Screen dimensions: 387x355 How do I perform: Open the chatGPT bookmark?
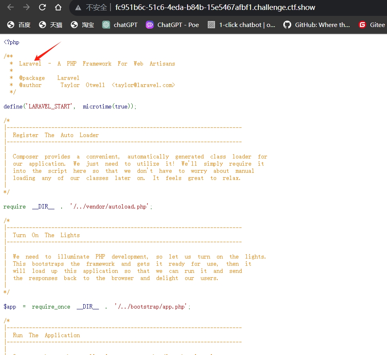click(x=120, y=25)
